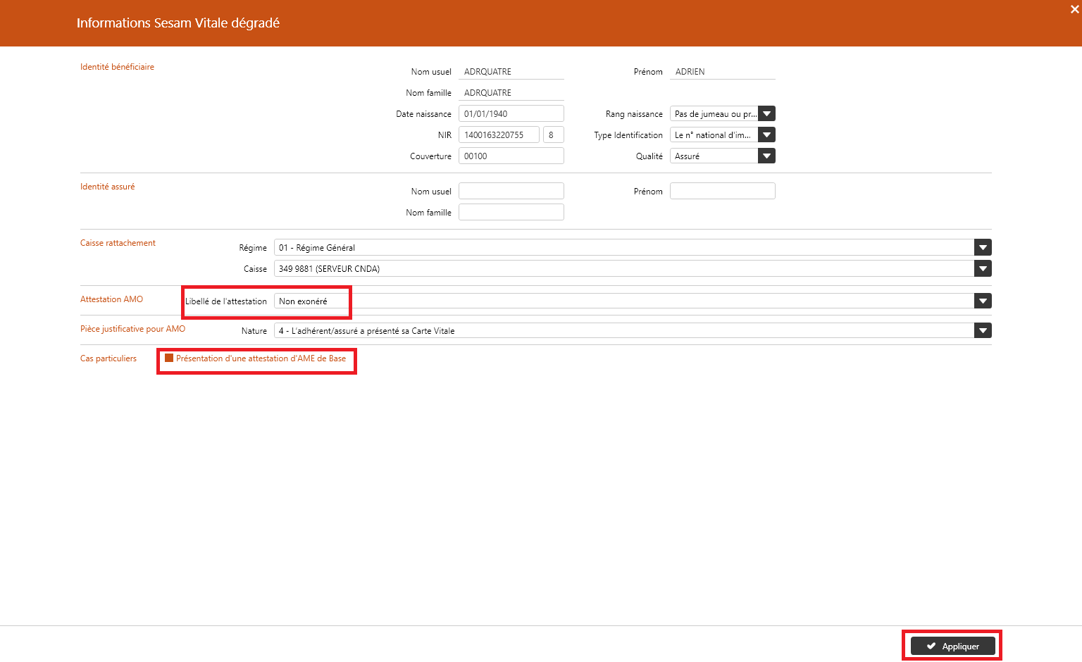Select the NIR key field
Screen dimensions: 1082x662
[x=553, y=135]
